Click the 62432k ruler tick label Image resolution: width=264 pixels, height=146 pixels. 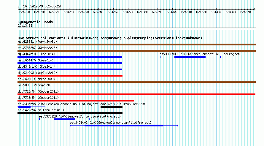point(201,12)
